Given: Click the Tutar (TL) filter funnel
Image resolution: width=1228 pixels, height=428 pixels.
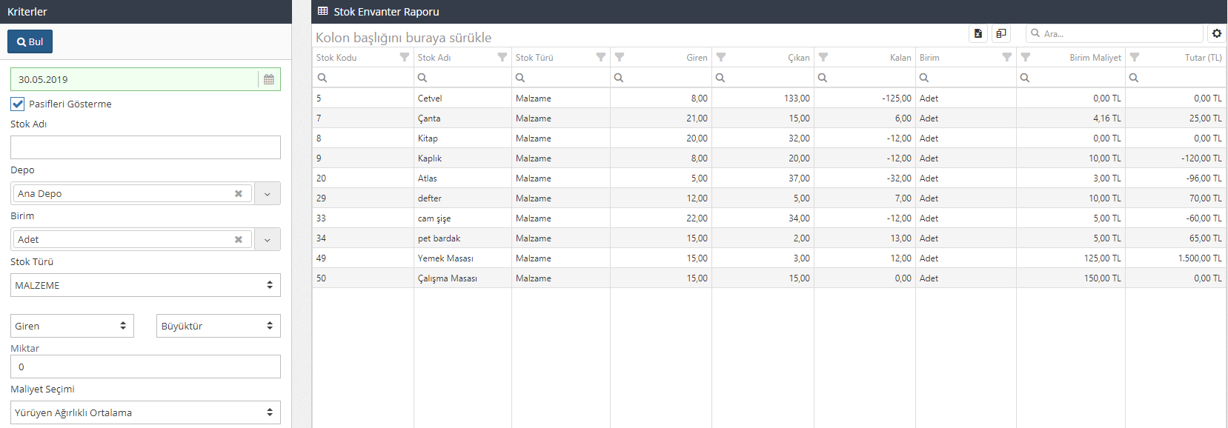Looking at the screenshot, I should click(1135, 57).
